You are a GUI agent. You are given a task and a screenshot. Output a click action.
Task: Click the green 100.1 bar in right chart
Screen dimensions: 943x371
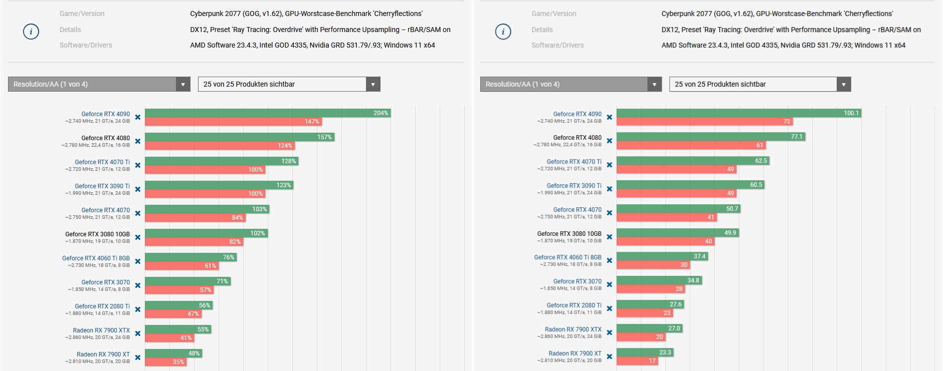[739, 113]
